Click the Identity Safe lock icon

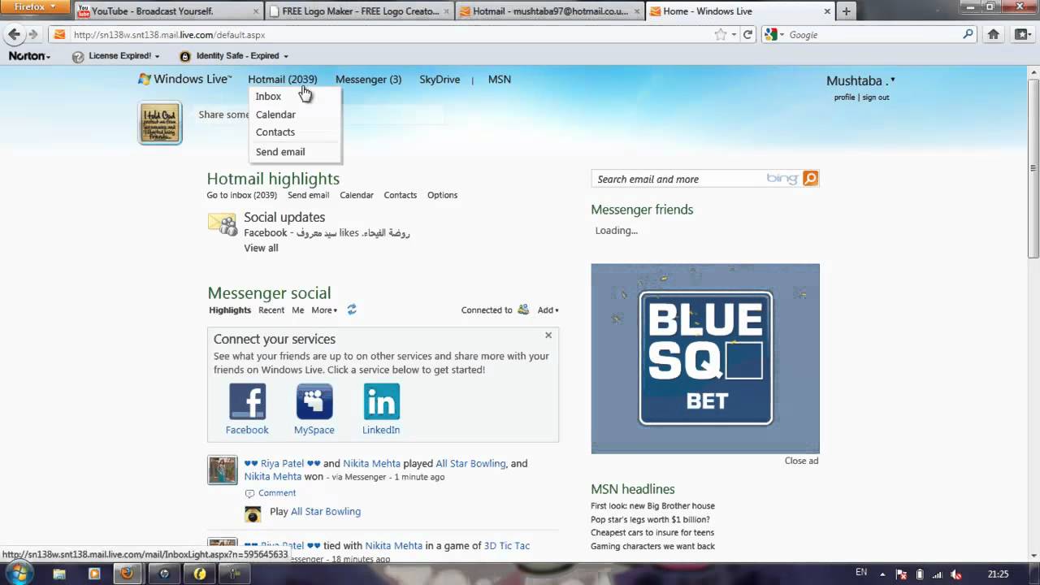(185, 56)
